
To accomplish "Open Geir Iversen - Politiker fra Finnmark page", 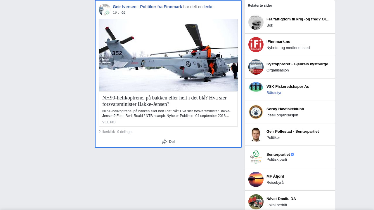I will coord(147,7).
